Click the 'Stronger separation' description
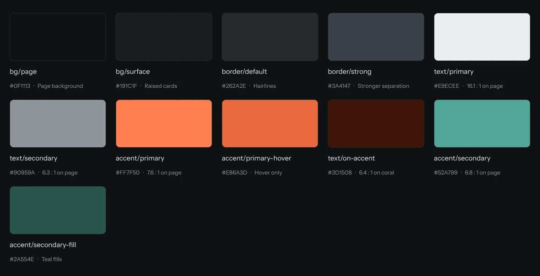Image resolution: width=540 pixels, height=276 pixels. click(383, 86)
